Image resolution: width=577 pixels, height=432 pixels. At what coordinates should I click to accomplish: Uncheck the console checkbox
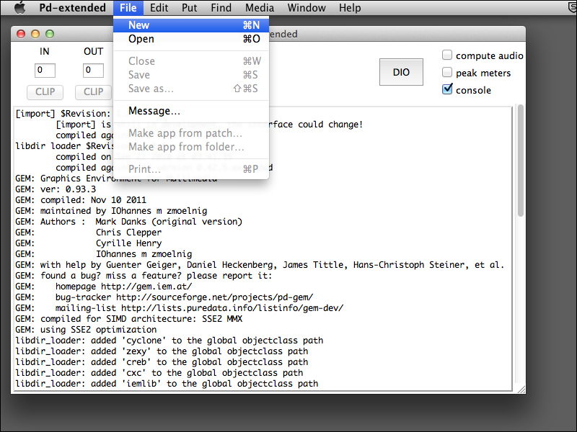pyautogui.click(x=447, y=89)
